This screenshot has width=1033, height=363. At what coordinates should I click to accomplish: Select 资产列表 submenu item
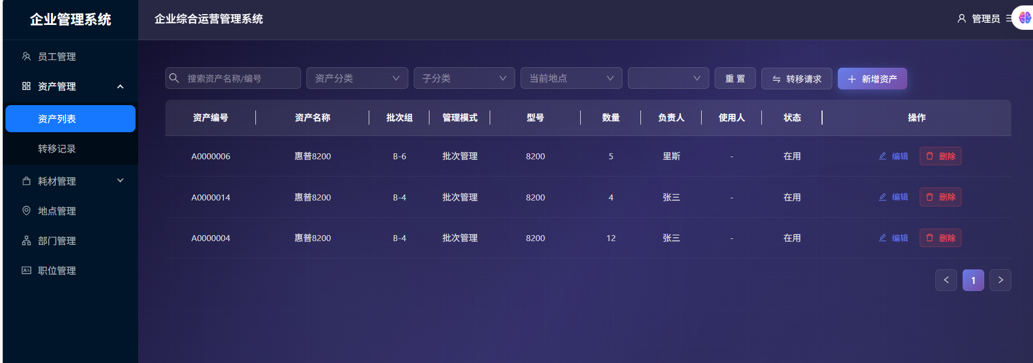click(70, 119)
